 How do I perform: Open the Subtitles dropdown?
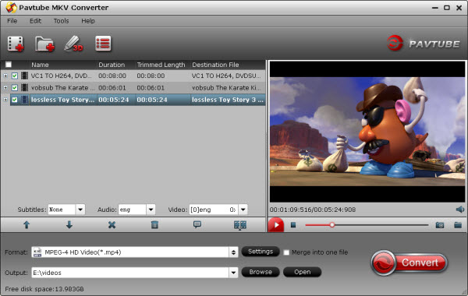tap(80, 210)
